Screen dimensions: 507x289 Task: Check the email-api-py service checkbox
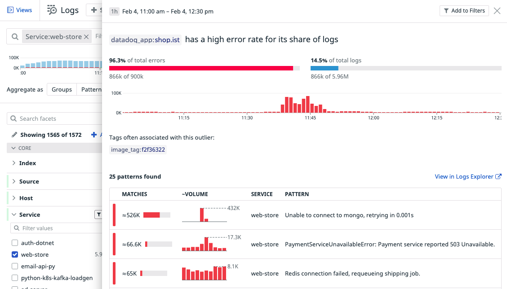point(15,266)
